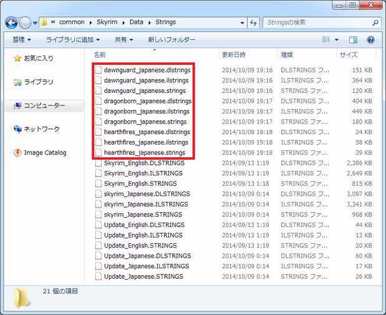Open help with the question mark icon

pyautogui.click(x=370, y=40)
